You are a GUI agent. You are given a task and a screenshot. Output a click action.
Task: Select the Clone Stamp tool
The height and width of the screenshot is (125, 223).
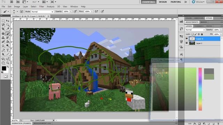3,37
